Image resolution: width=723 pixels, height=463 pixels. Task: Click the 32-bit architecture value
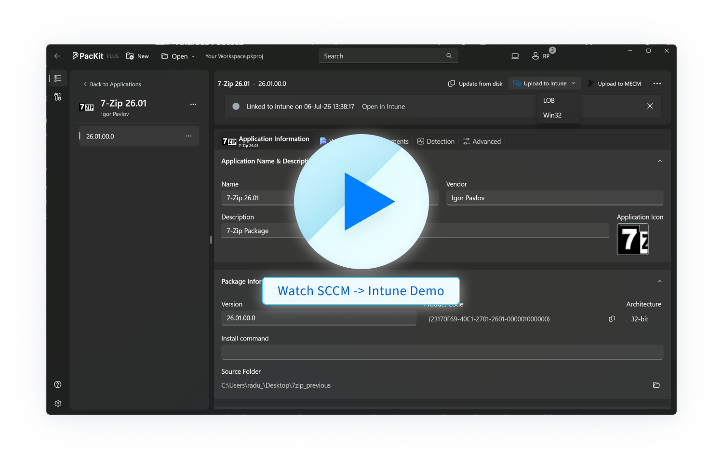[x=640, y=319]
